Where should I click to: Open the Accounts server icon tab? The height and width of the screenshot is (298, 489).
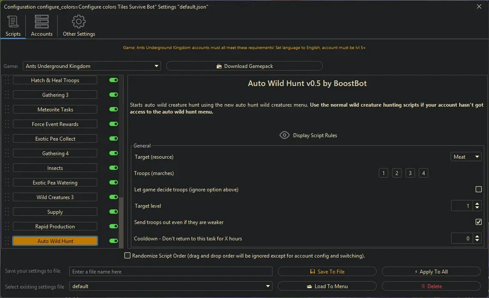pyautogui.click(x=42, y=22)
